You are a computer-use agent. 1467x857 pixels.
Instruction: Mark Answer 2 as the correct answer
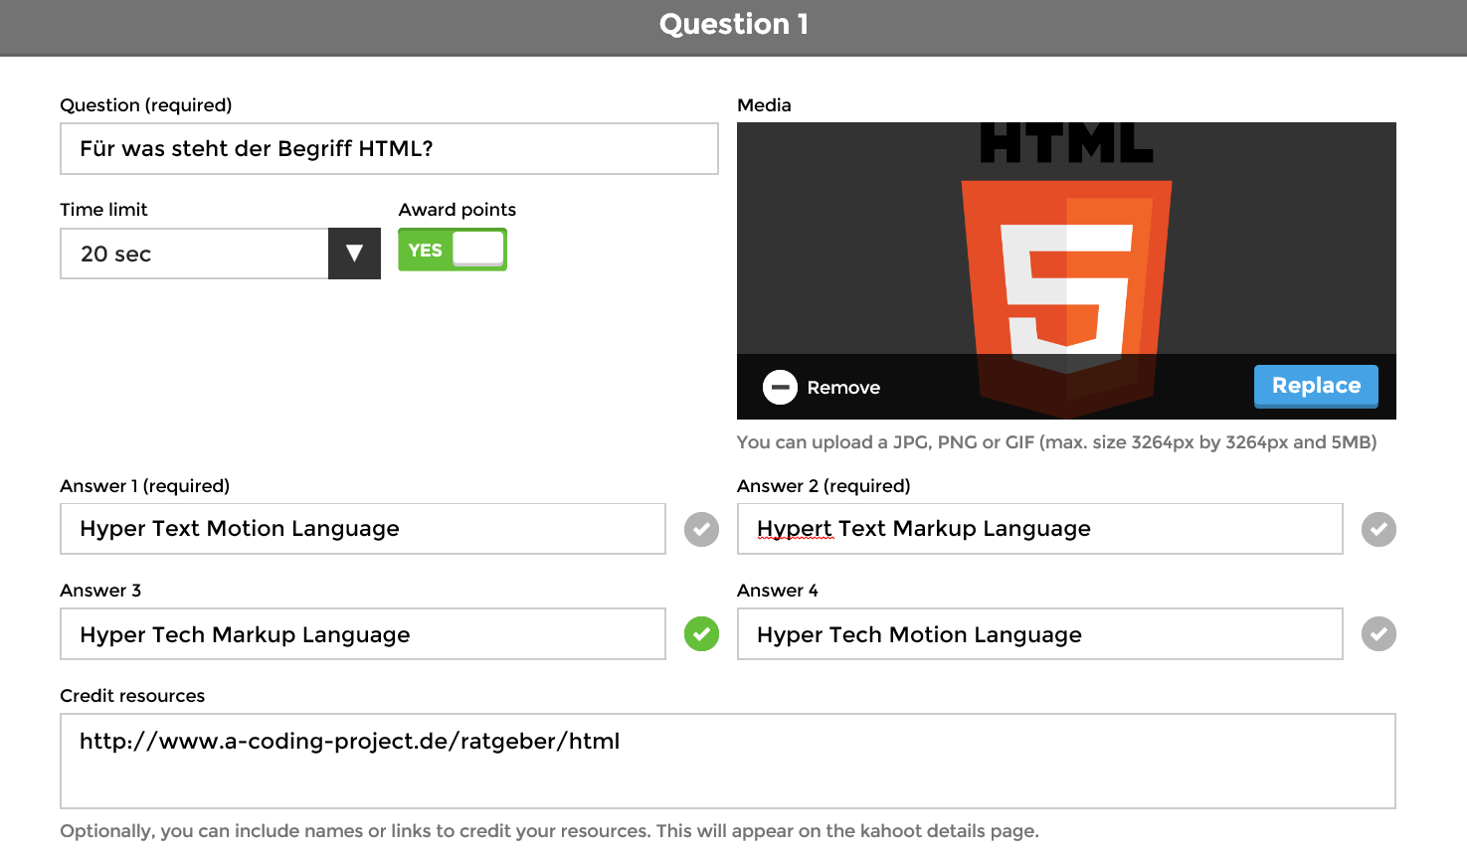coord(1377,529)
